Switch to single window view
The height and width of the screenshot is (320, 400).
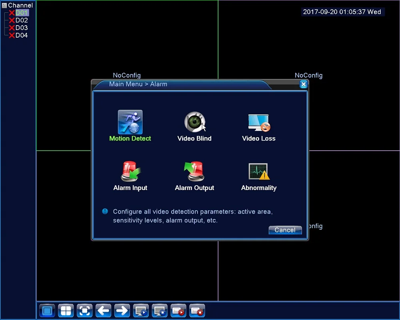[x=47, y=310]
